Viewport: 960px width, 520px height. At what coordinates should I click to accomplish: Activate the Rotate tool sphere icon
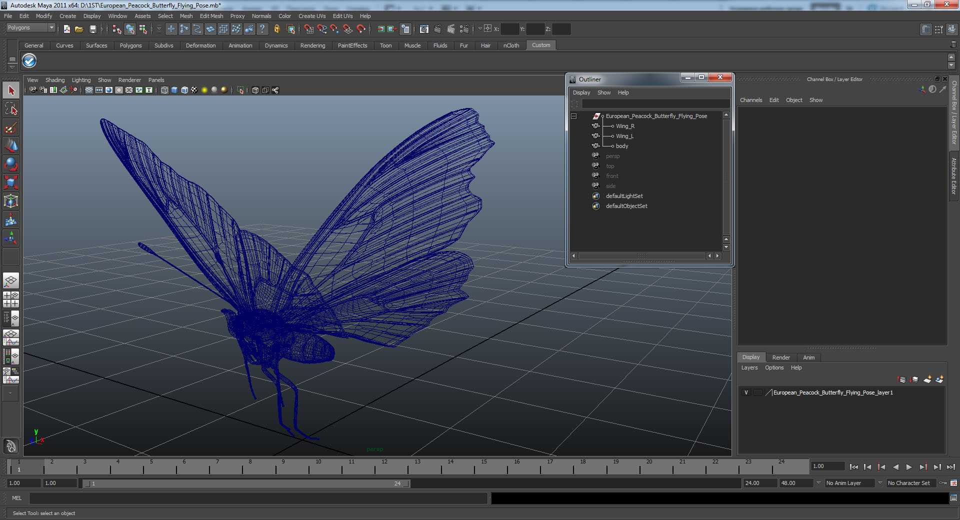pos(11,164)
